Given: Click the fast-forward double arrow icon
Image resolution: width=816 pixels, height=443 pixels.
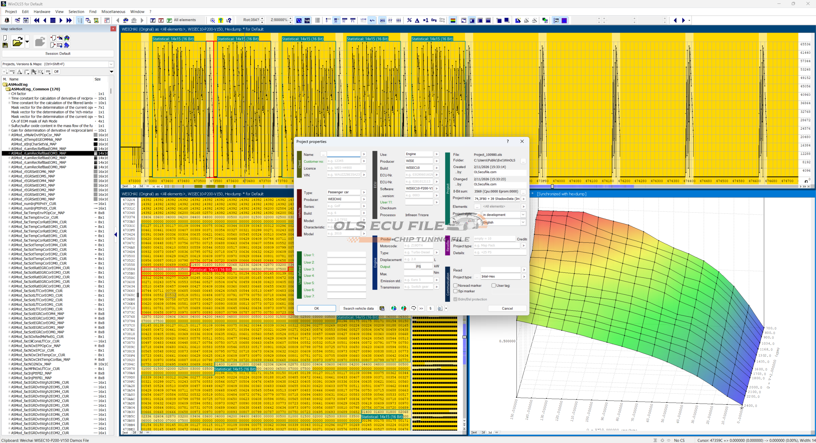Looking at the screenshot, I should point(69,20).
